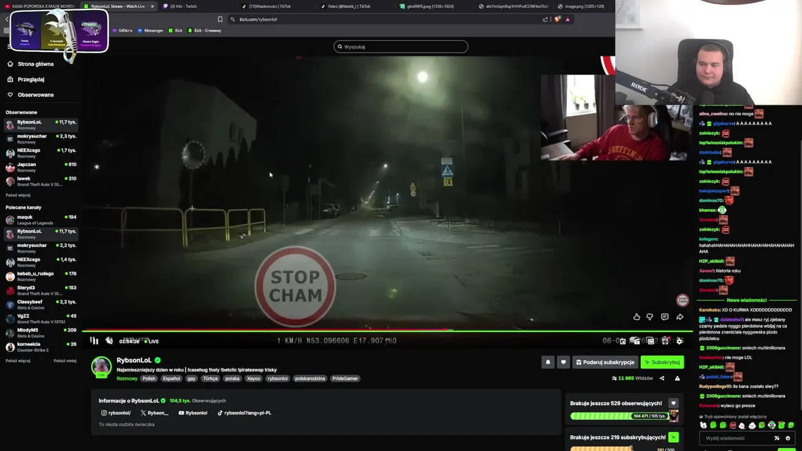Report the channel with the warning triangle icon
The height and width of the screenshot is (451, 802).
pyautogui.click(x=677, y=378)
